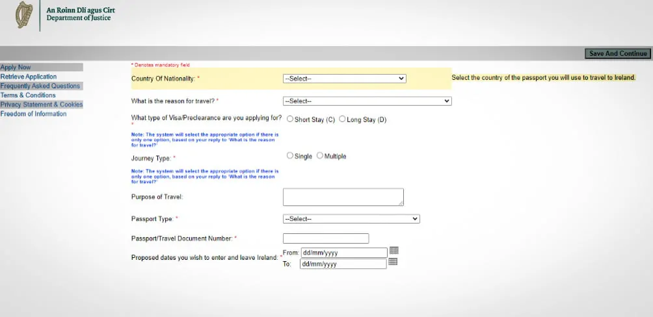
Task: Open Frequently Asked Questions
Action: [40, 86]
